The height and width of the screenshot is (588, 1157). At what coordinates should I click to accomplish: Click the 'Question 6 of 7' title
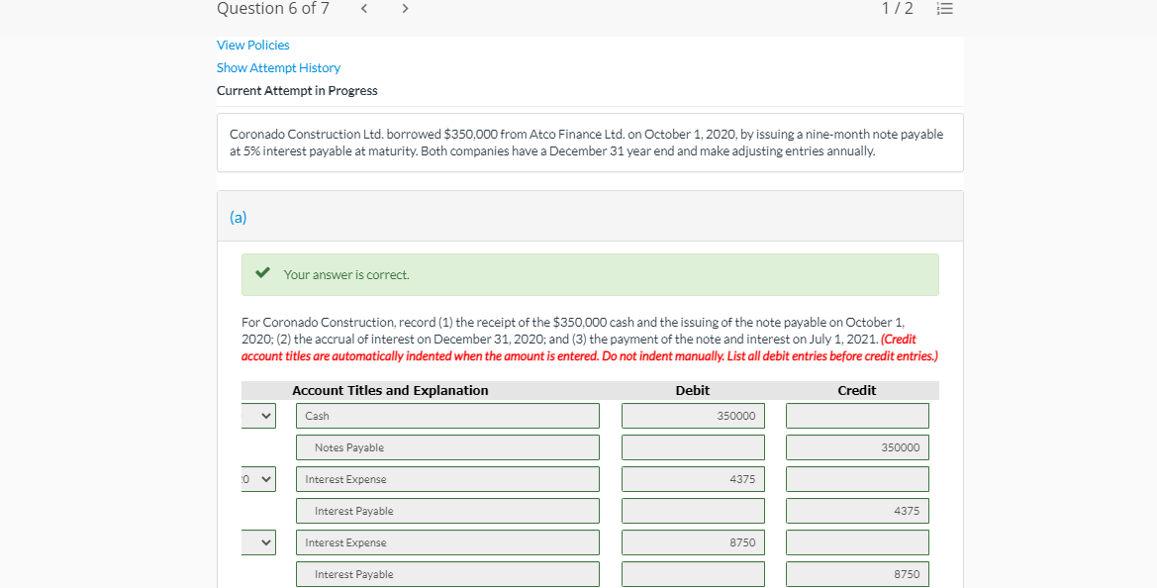coord(273,9)
